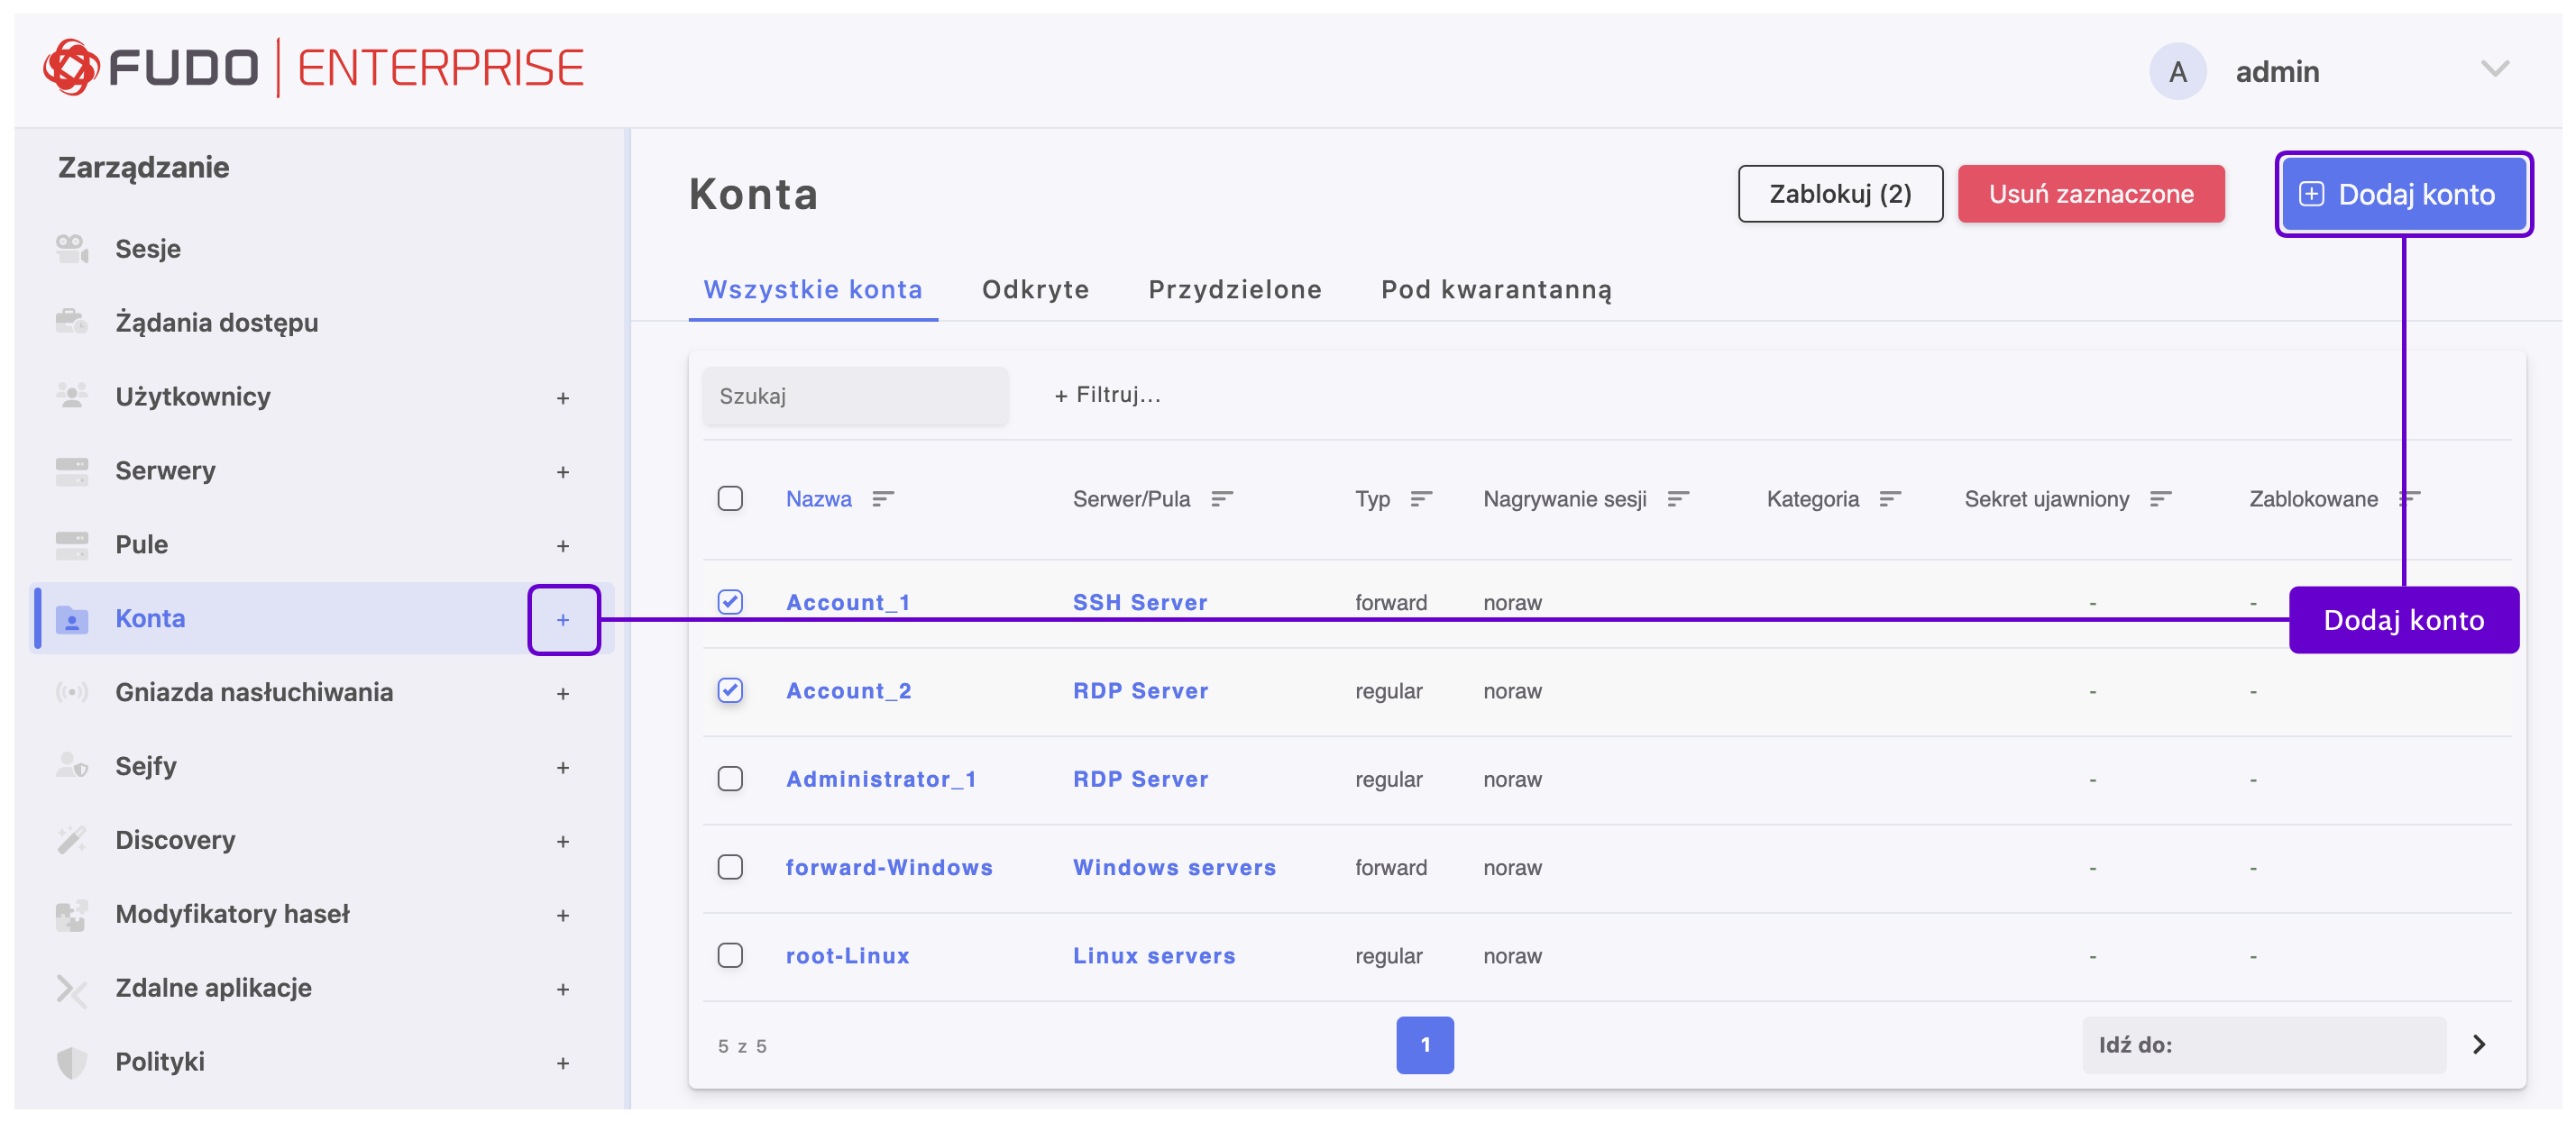Sort by Sekret ujawniony sort icon

(x=2160, y=498)
